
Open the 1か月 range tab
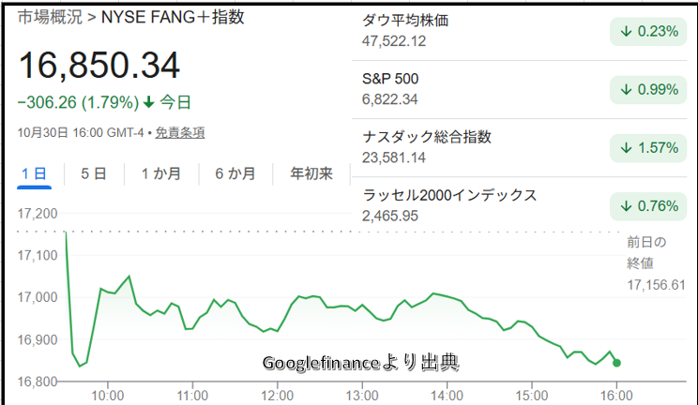click(160, 173)
